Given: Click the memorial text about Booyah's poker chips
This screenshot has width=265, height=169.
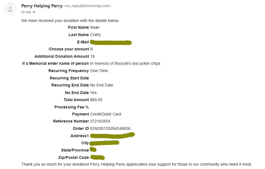Looking at the screenshot, I should click(125, 63).
